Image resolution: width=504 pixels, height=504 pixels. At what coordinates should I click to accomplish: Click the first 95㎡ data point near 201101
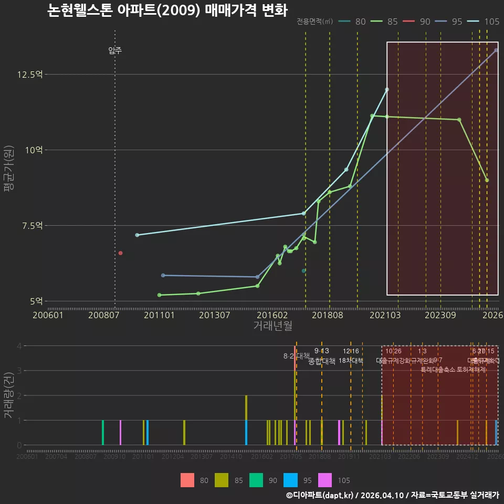pyautogui.click(x=163, y=276)
